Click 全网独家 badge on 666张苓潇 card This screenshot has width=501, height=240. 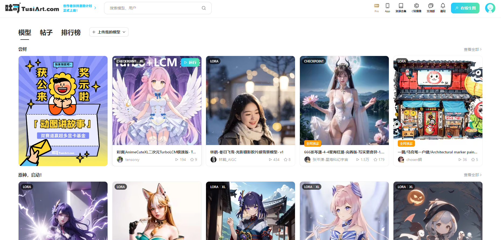(313, 143)
